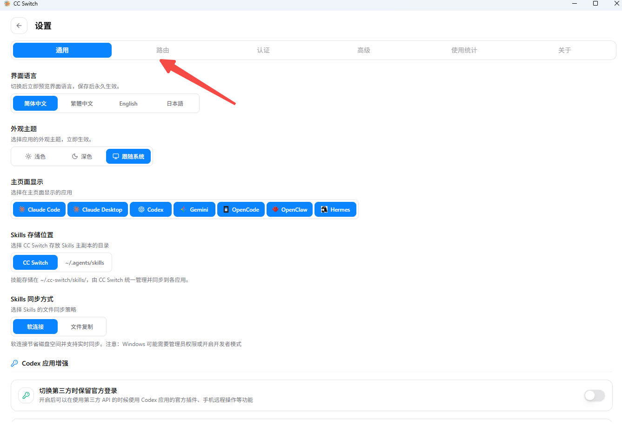Select 繁體中文 interface language
Viewport: 622px width, 427px height.
click(82, 103)
